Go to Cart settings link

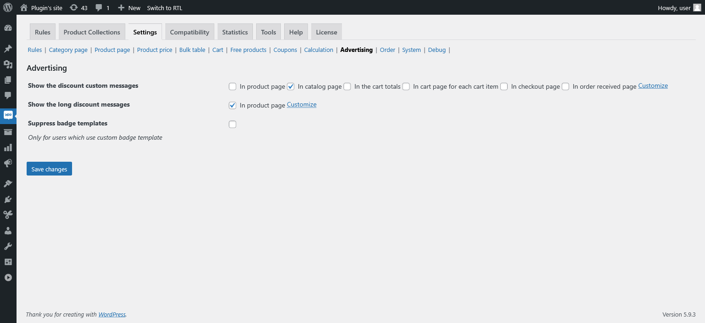tap(218, 50)
